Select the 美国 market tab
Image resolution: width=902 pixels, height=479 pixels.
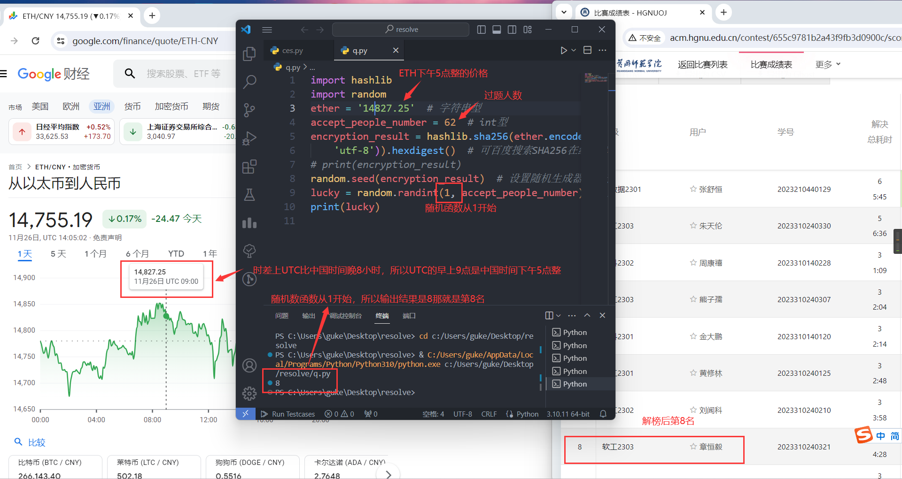40,106
